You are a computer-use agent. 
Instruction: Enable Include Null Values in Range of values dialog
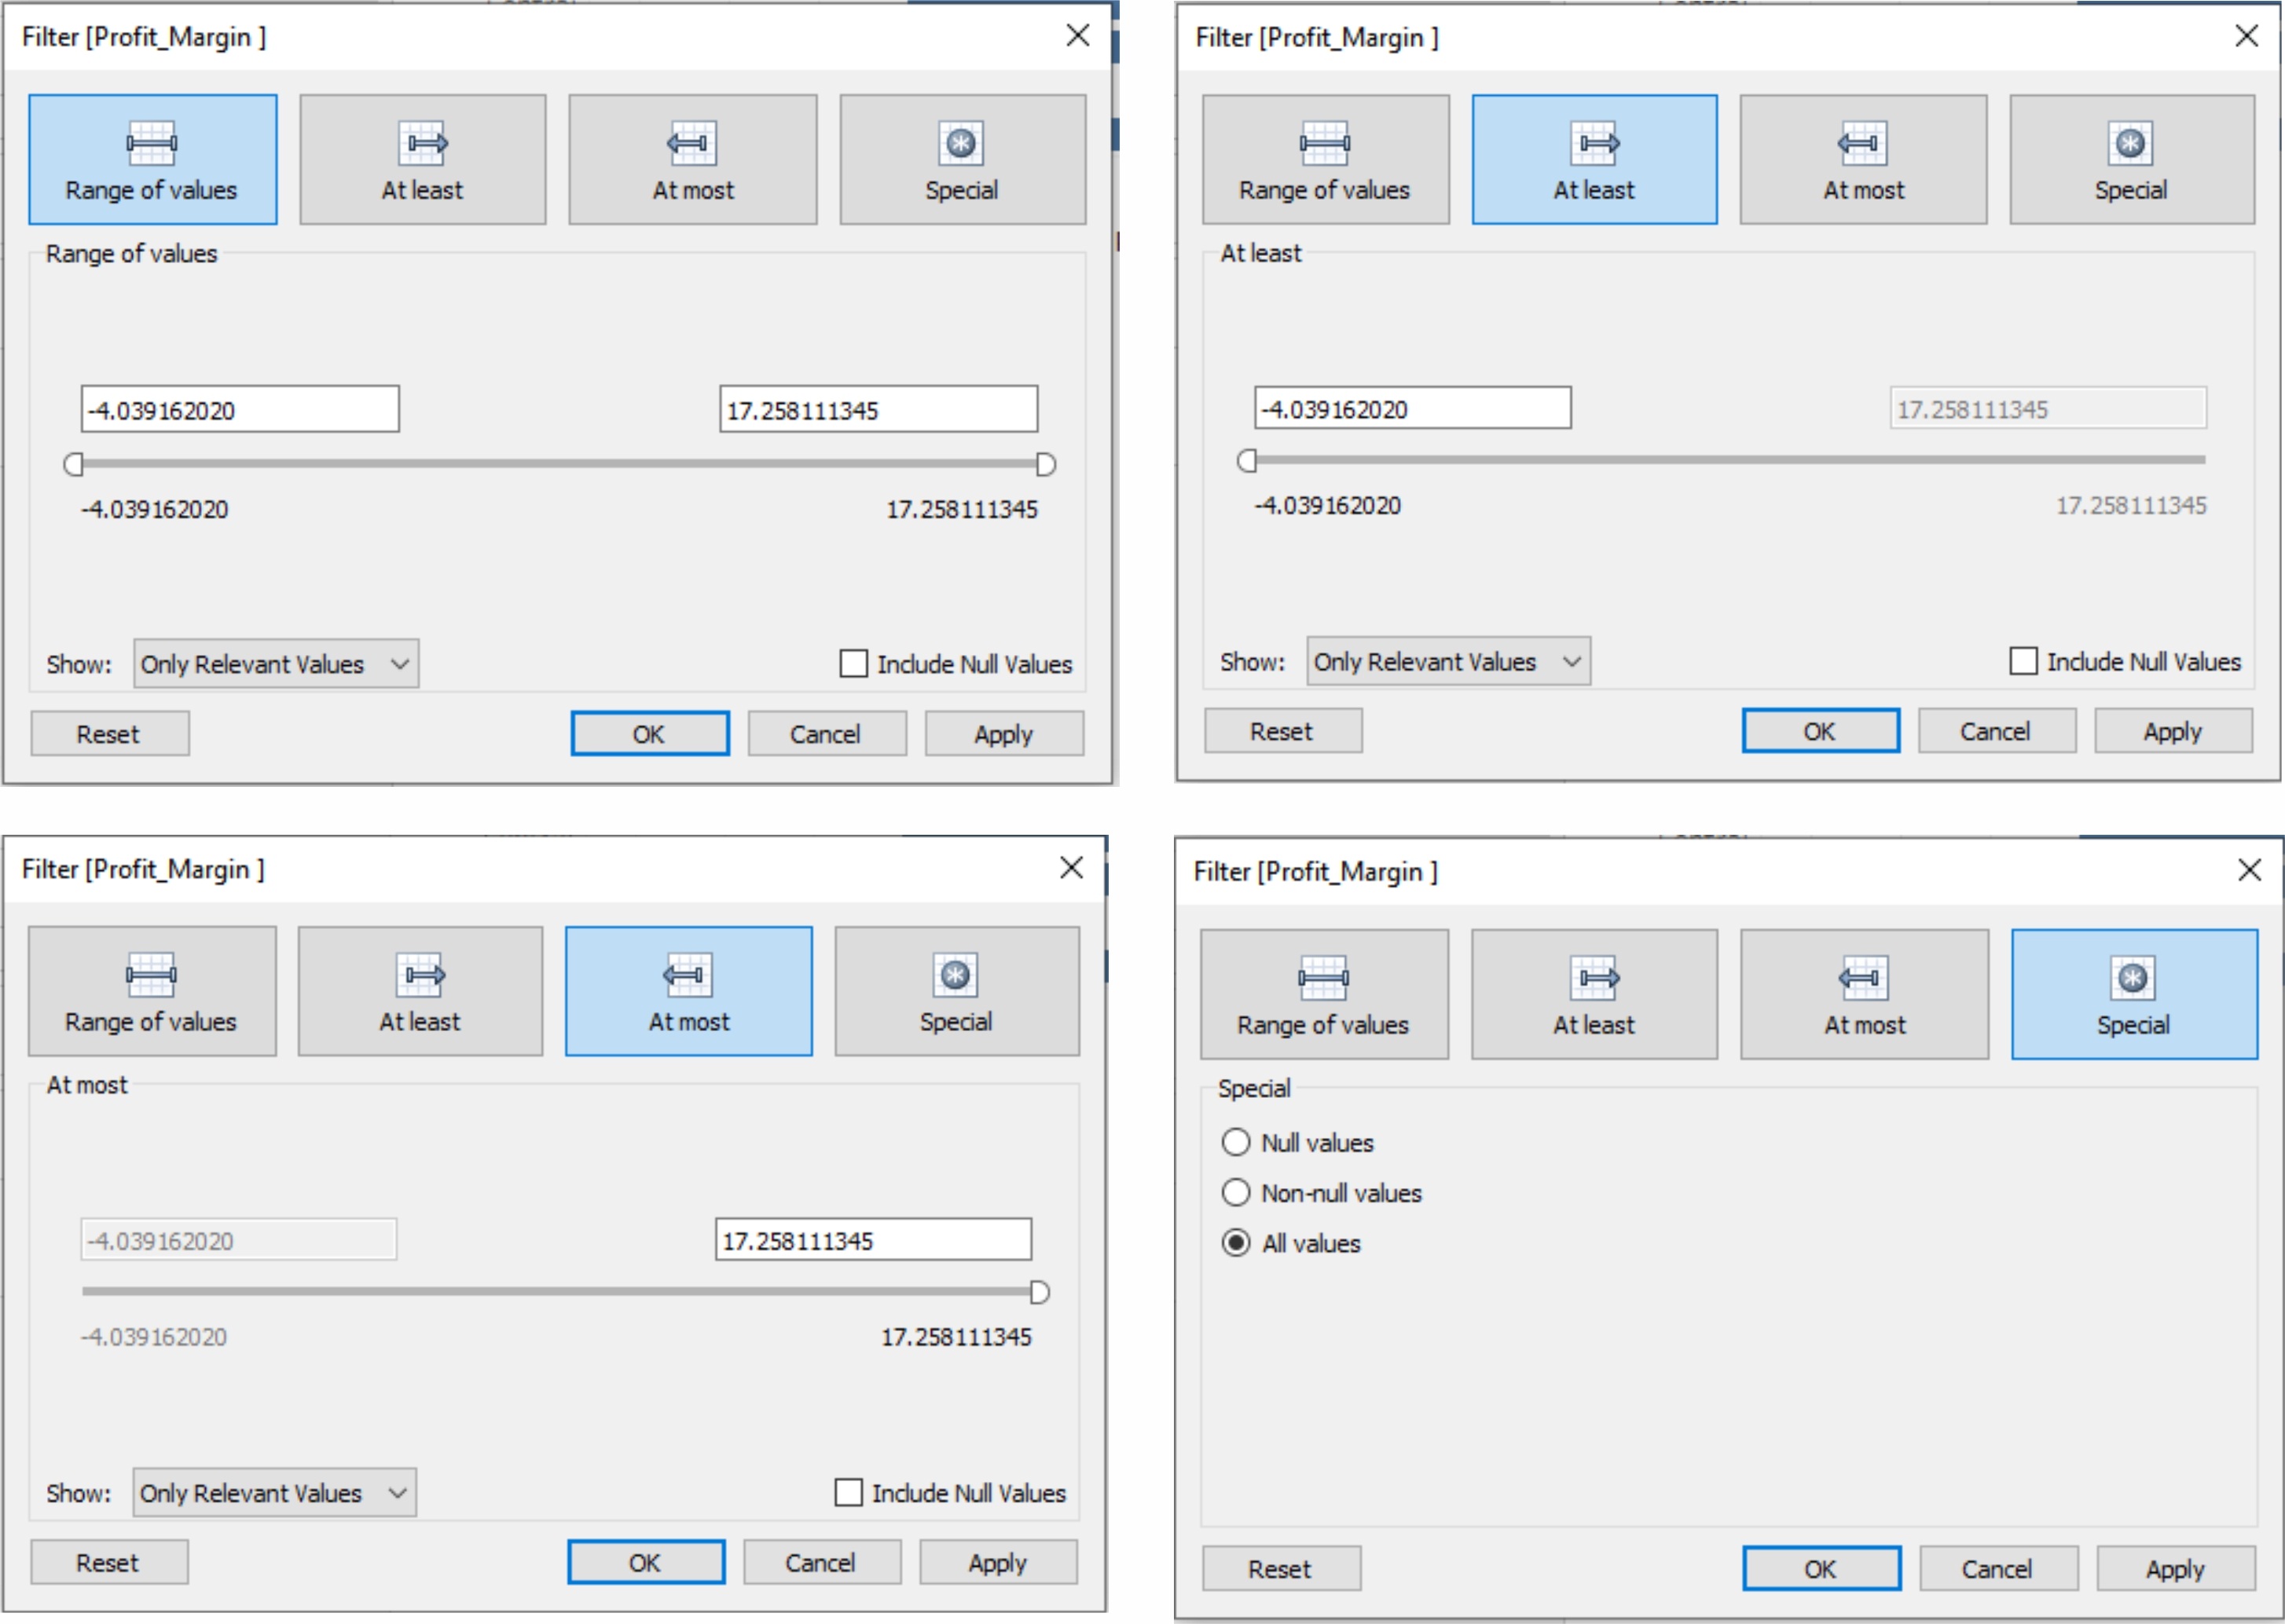[853, 664]
